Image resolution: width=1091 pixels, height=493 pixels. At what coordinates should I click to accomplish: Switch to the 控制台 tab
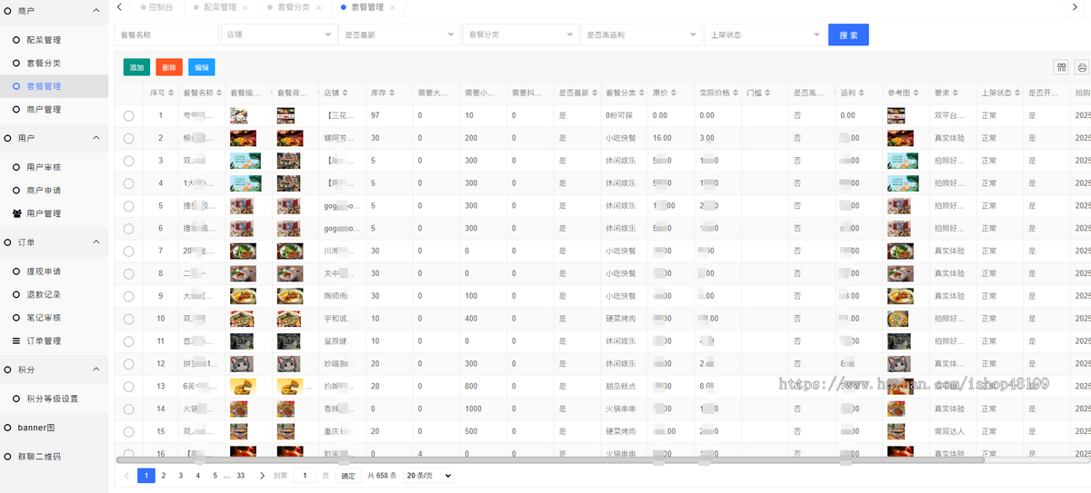point(159,7)
